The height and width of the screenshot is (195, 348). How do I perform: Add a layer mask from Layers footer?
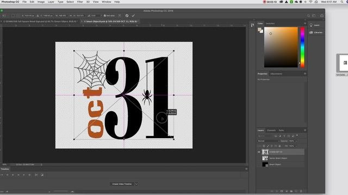[x=282, y=191]
